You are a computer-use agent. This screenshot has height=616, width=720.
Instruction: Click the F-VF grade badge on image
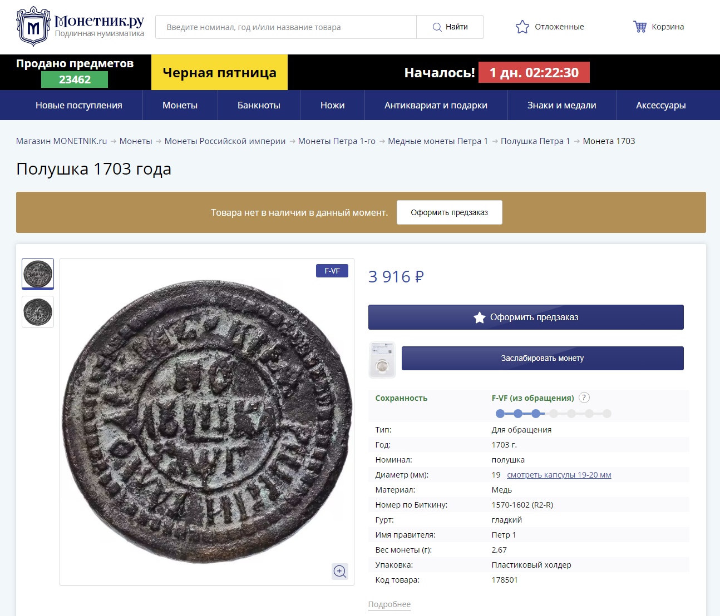(332, 271)
